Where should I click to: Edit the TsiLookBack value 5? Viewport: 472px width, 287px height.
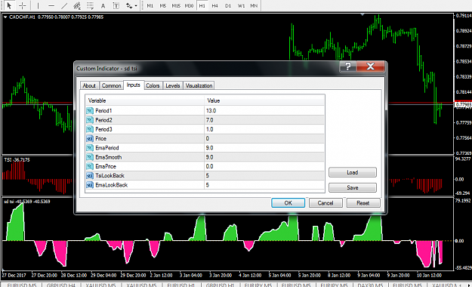(264, 175)
